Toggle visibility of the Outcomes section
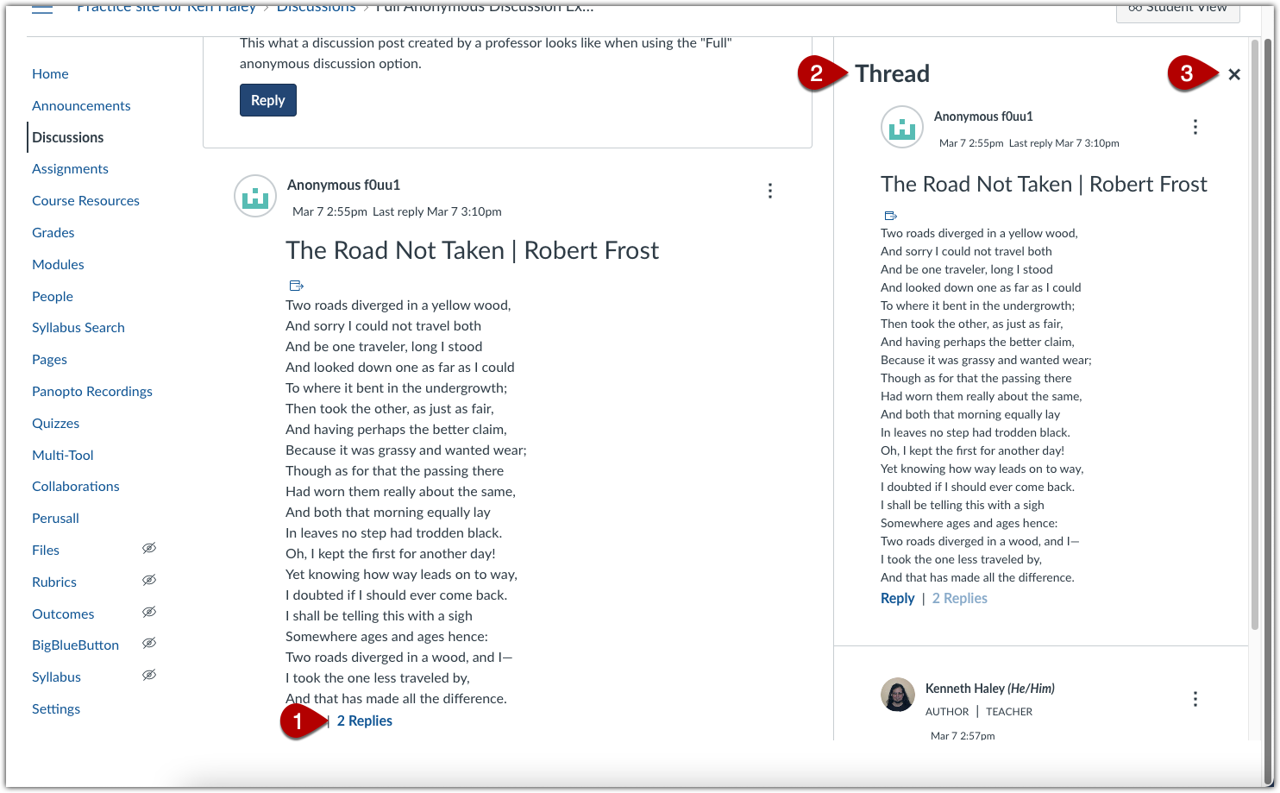The height and width of the screenshot is (793, 1280). (149, 612)
